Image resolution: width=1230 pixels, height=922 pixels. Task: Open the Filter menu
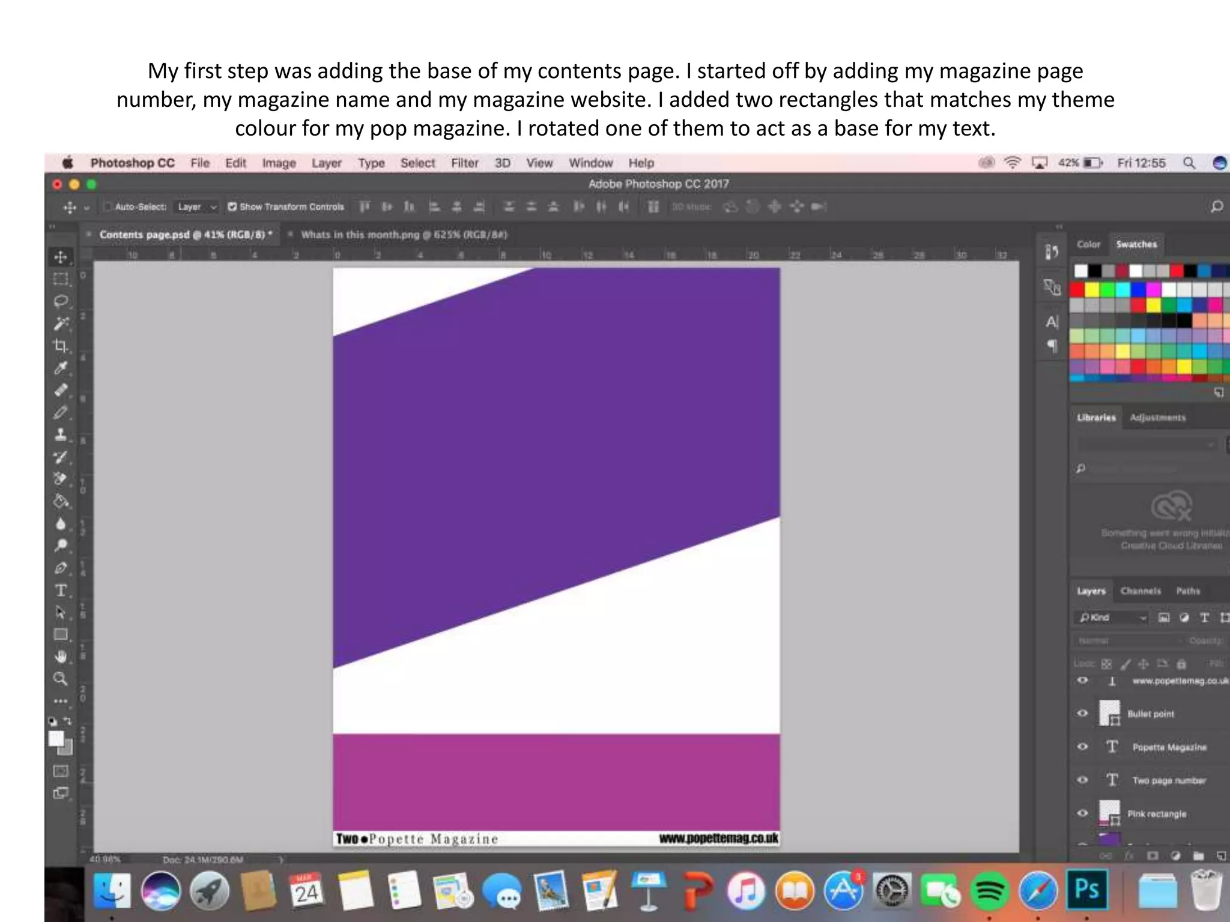[x=464, y=163]
